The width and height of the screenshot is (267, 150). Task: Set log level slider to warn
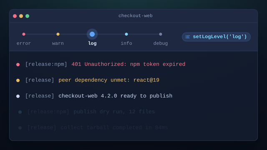tap(58, 34)
